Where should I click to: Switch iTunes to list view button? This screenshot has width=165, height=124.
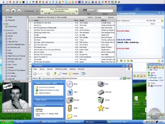85,11
